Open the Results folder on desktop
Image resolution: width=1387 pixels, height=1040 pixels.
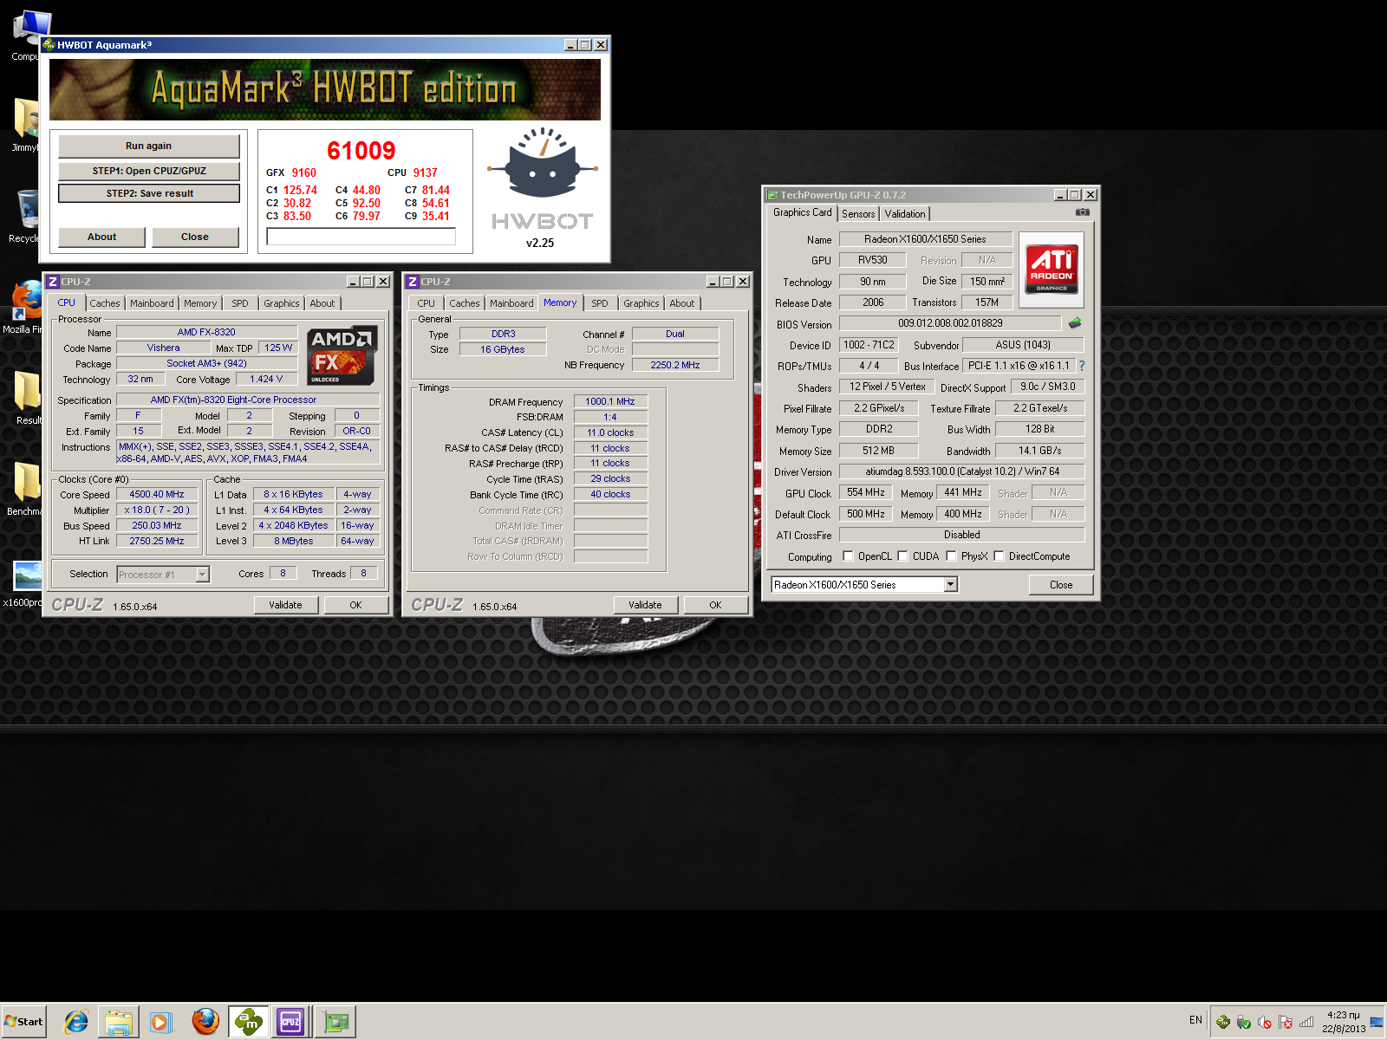(26, 398)
